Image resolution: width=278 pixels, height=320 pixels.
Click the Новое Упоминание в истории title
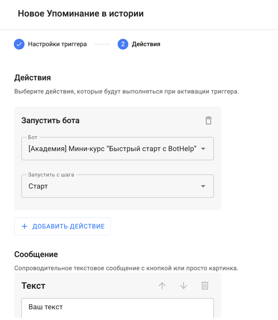coord(80,14)
